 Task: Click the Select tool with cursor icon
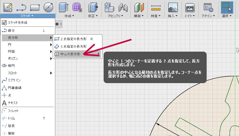pyautogui.click(x=227, y=7)
